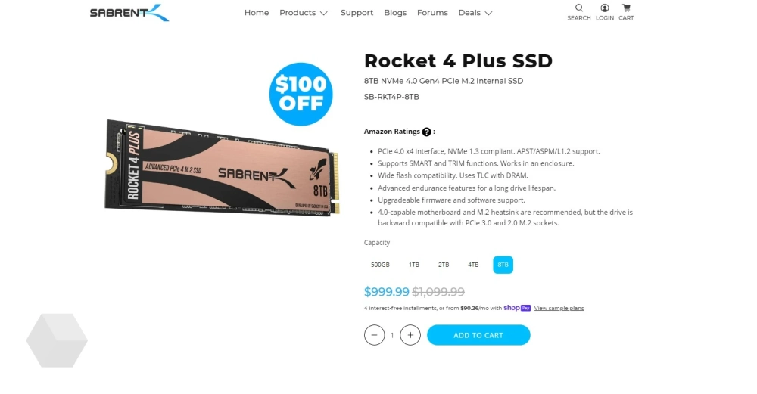The width and height of the screenshot is (757, 394).
Task: Select the 1TB capacity option
Action: [x=414, y=265]
